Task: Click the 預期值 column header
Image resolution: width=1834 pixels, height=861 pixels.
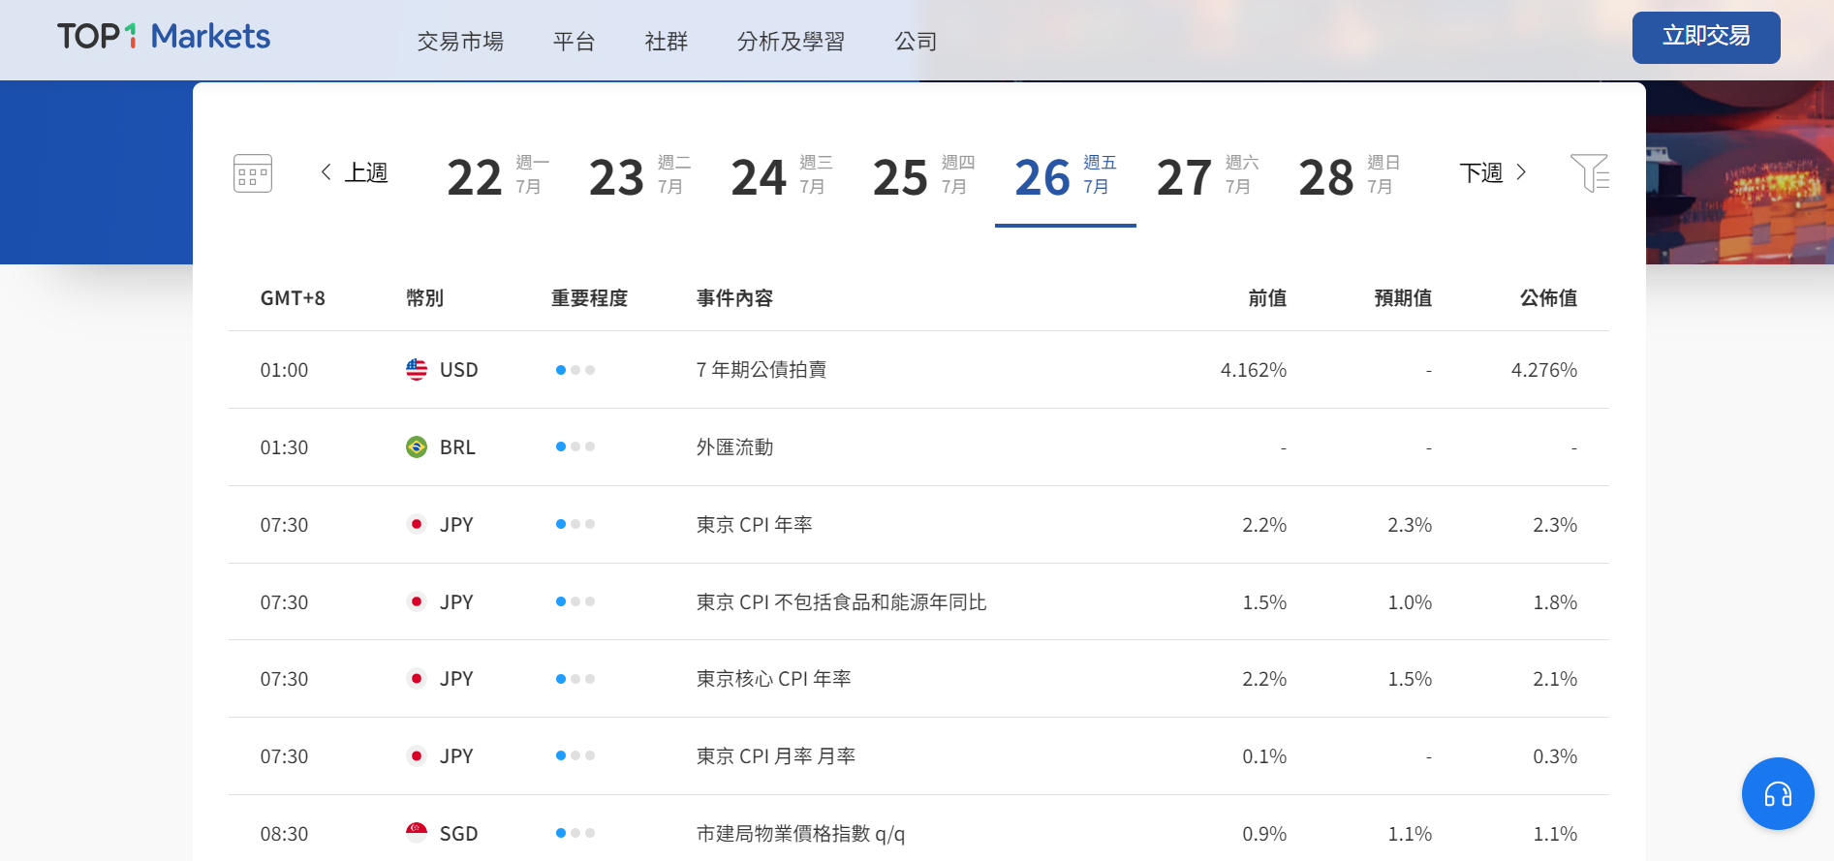Action: (x=1403, y=298)
